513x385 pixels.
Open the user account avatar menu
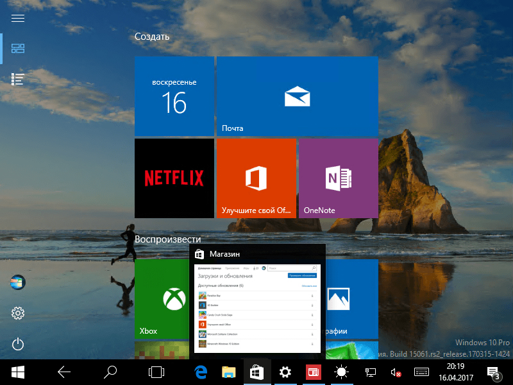pos(18,282)
